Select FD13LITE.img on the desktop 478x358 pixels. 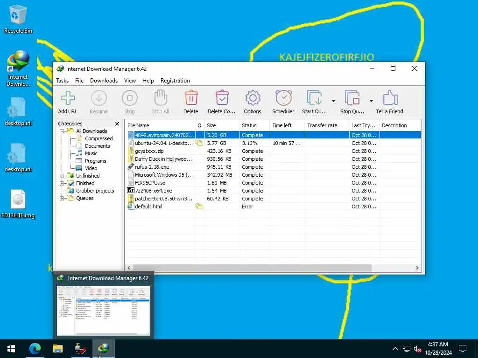pos(18,204)
